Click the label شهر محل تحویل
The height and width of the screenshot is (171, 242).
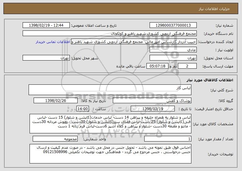tap(85, 58)
